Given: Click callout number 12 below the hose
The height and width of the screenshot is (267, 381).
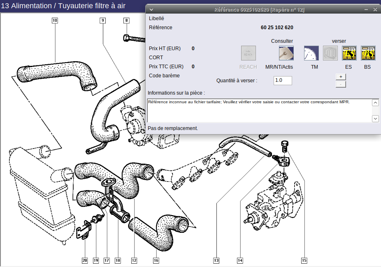Looking at the screenshot, I should (x=134, y=260).
